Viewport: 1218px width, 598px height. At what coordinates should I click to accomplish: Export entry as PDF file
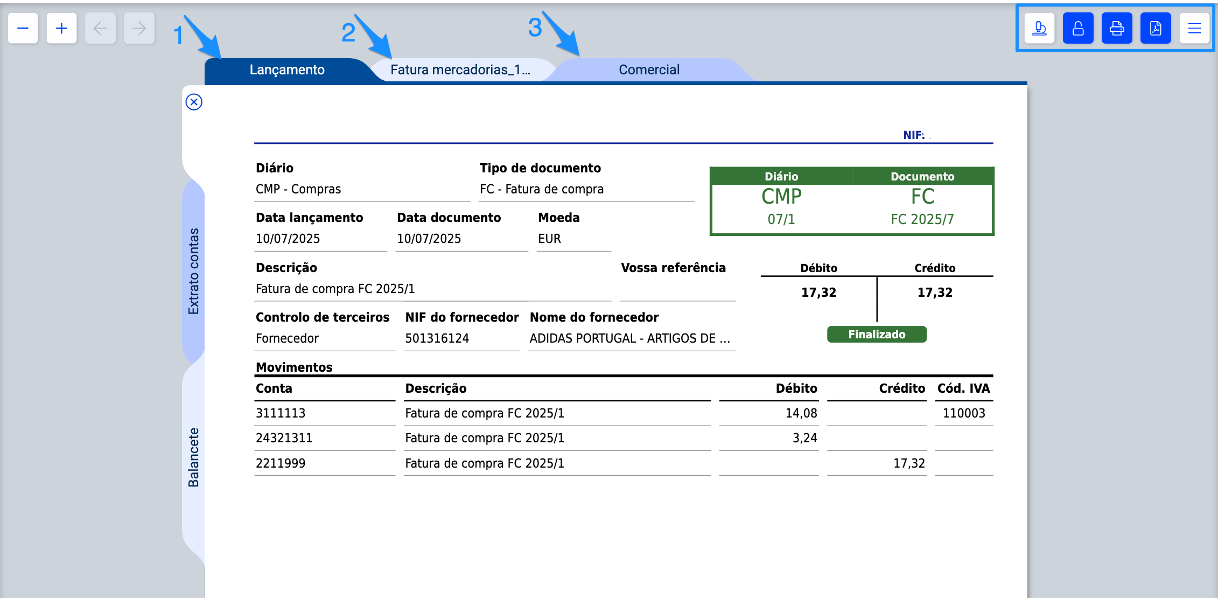click(1156, 28)
